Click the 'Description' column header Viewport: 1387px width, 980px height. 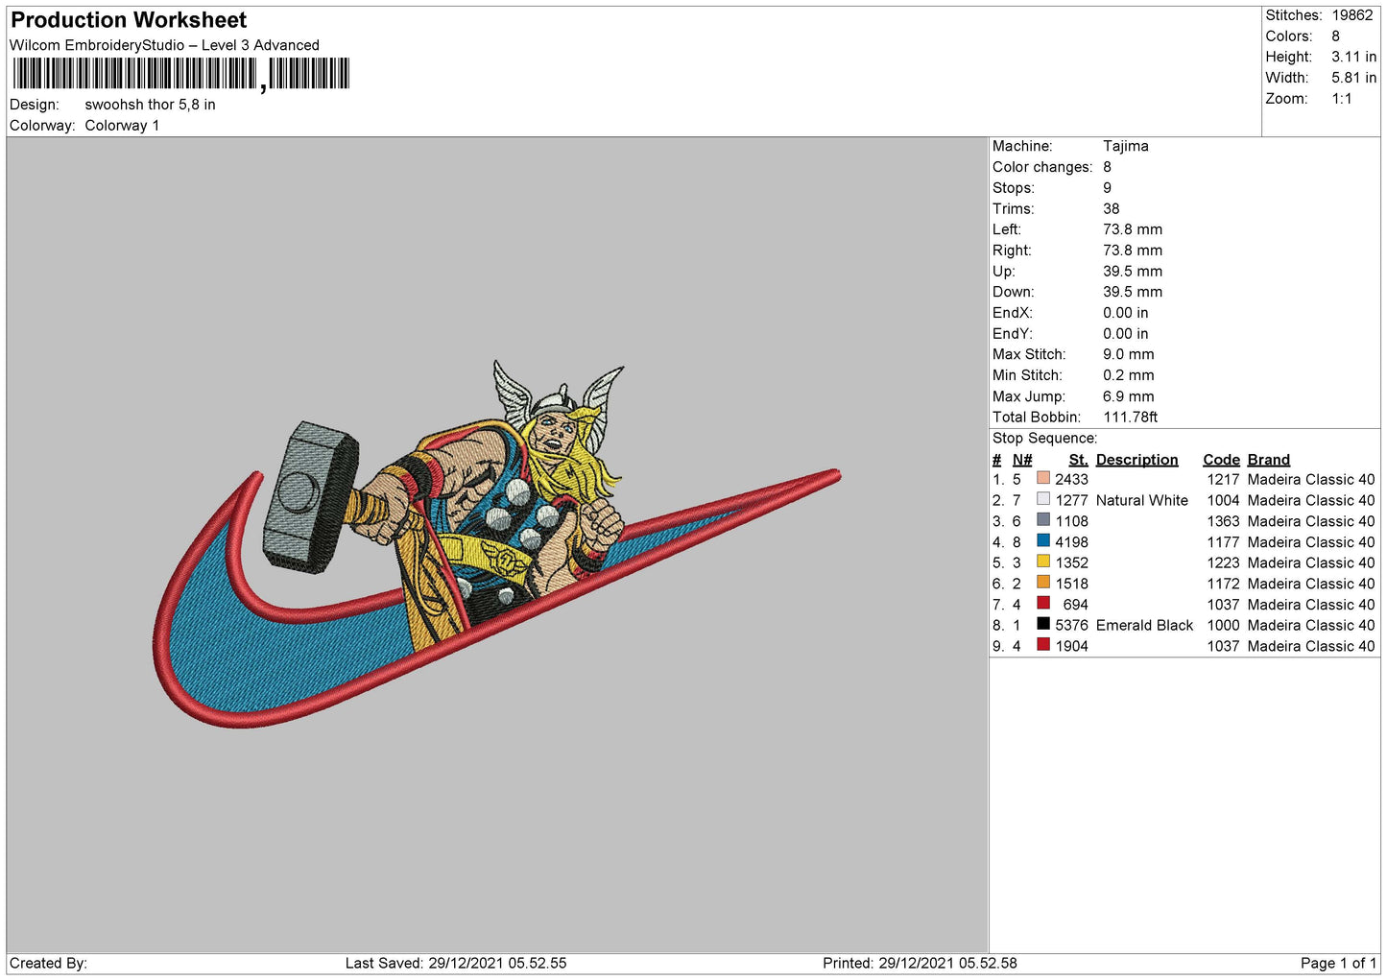coord(1136,460)
